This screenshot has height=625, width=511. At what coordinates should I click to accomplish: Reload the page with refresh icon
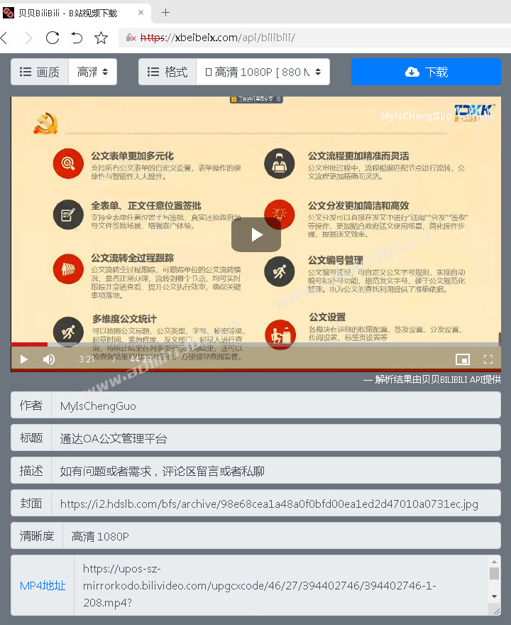53,38
